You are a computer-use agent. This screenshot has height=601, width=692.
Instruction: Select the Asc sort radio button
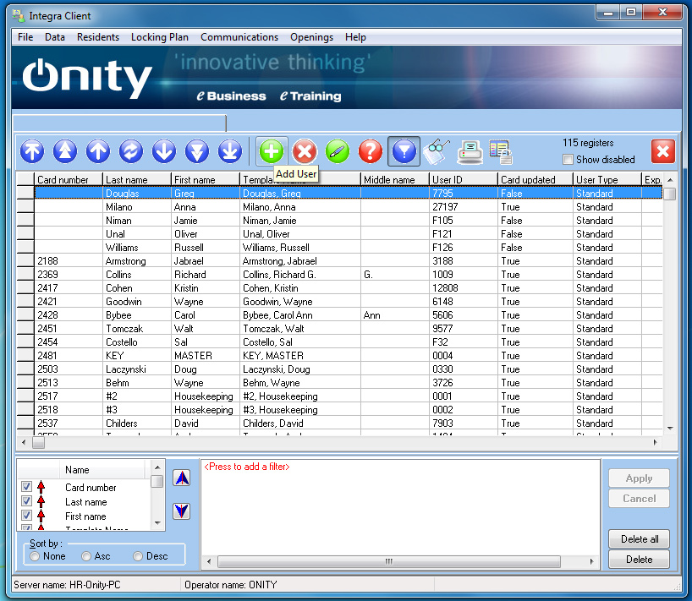point(87,556)
